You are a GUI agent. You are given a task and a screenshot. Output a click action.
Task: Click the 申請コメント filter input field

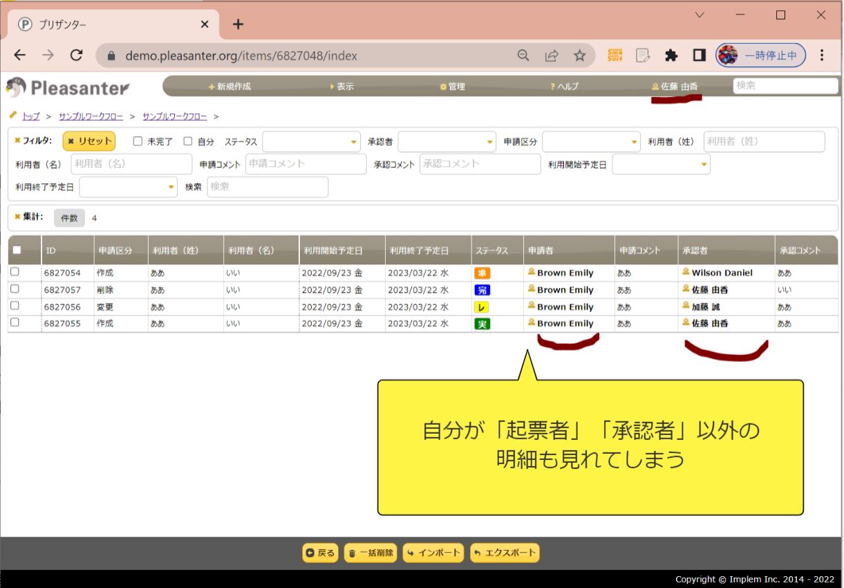point(306,164)
